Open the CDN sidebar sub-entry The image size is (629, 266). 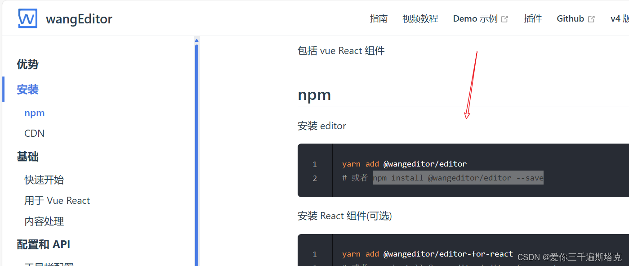34,133
